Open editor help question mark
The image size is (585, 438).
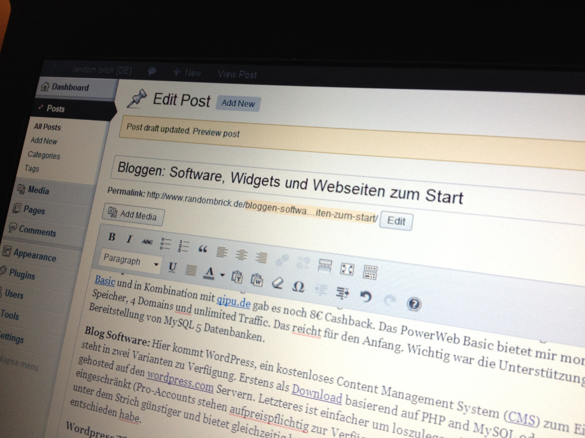point(414,304)
